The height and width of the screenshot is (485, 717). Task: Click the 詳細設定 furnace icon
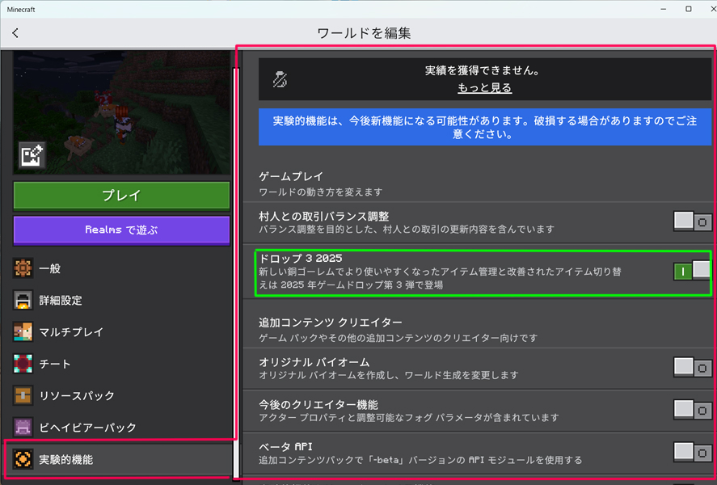[x=23, y=301]
